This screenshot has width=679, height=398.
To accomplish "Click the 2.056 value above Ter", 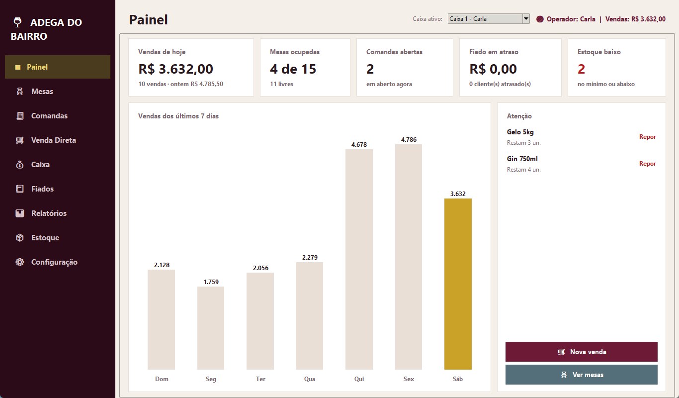I will [260, 268].
